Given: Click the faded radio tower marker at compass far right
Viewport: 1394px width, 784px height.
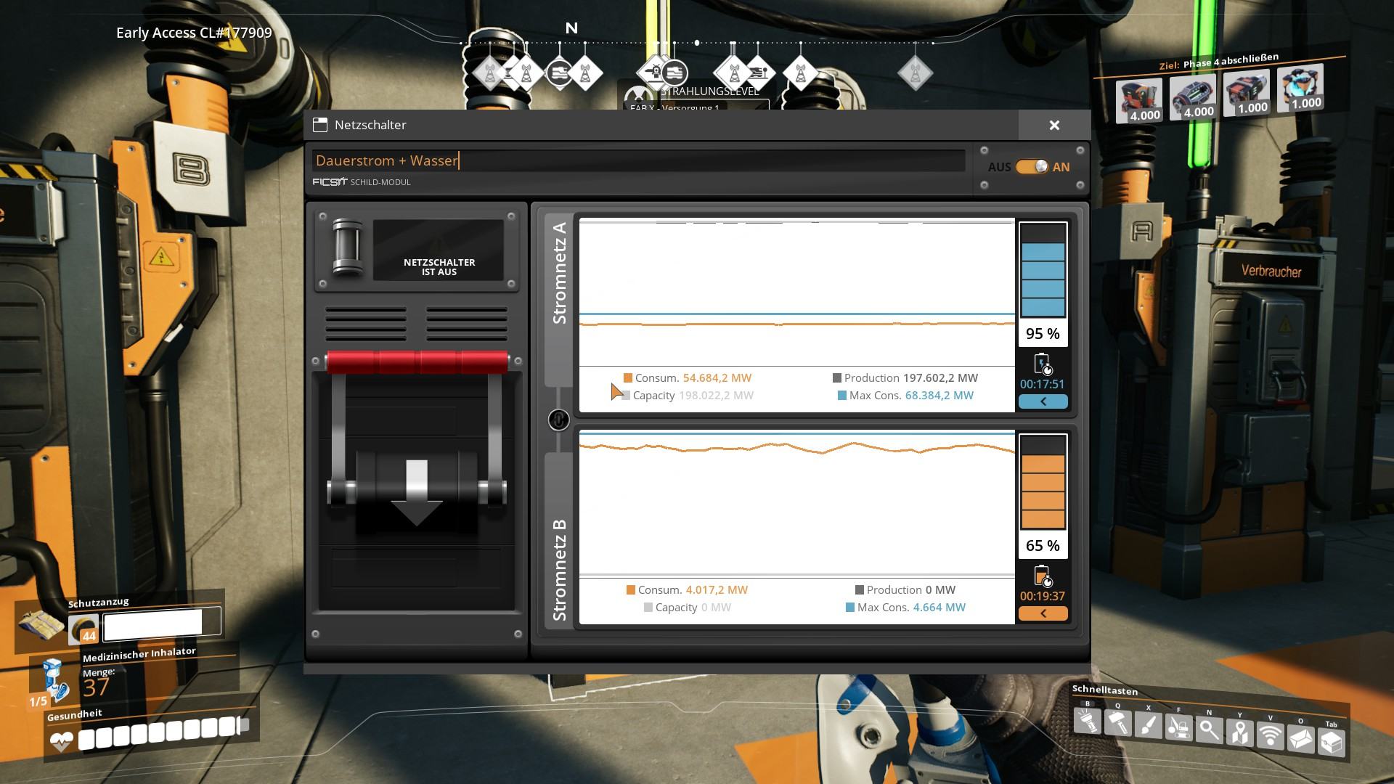Looking at the screenshot, I should coord(915,73).
